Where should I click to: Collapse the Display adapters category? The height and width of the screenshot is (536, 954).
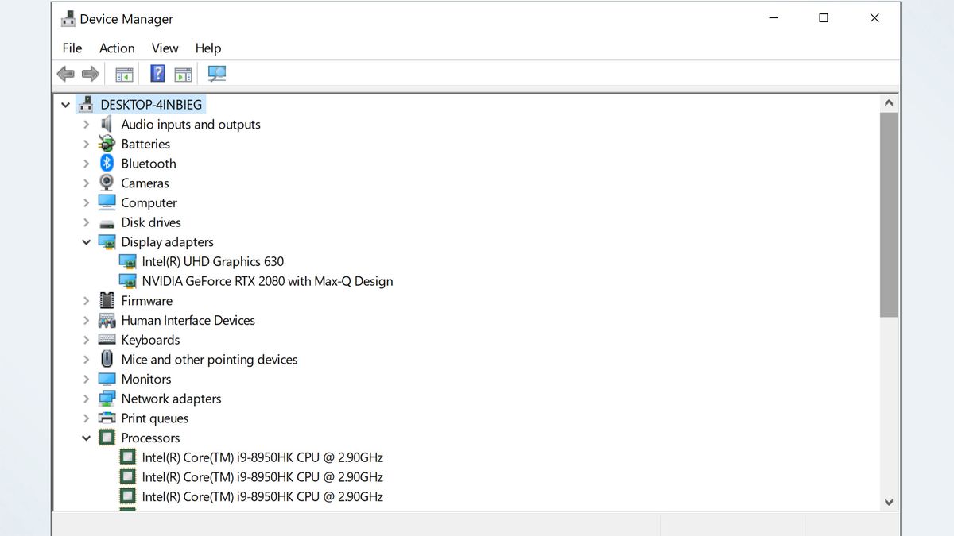coord(87,242)
